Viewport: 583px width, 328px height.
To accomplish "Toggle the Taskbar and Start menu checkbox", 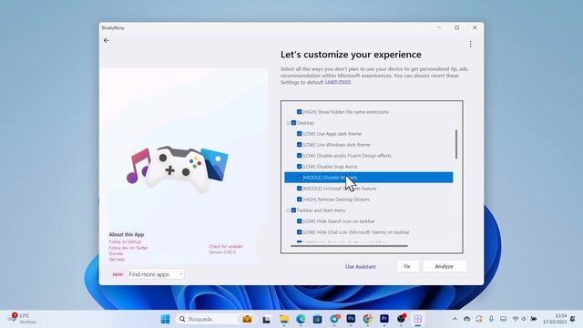I will (x=293, y=210).
